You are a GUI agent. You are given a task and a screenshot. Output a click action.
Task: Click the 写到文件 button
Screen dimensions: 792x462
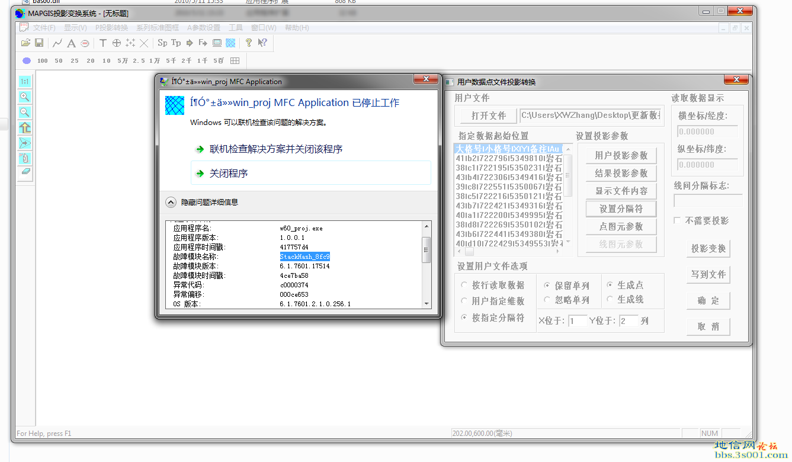point(708,274)
